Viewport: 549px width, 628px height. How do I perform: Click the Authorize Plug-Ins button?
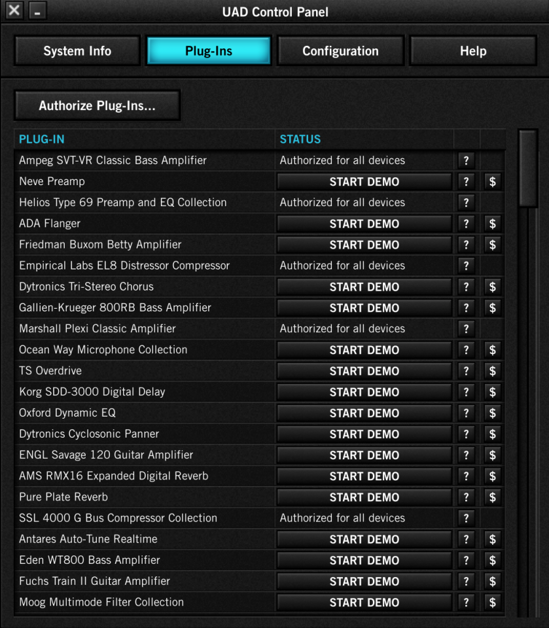[97, 106]
